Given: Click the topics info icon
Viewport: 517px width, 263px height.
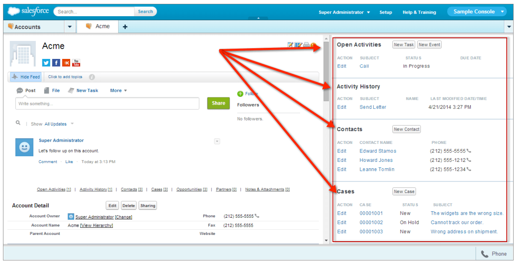Looking at the screenshot, I should [x=92, y=77].
